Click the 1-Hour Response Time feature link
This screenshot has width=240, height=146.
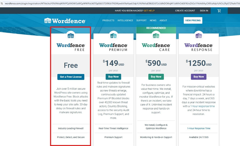199,128
